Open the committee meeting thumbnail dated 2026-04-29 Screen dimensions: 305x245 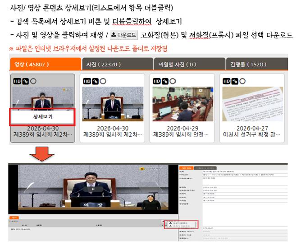coord(182,104)
